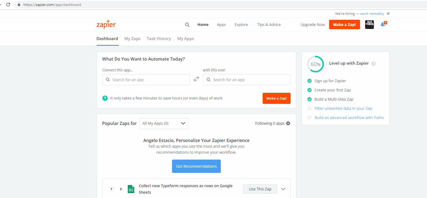The height and width of the screenshot is (198, 427).
Task: Click the clock icon beside time-saving tip
Action: (105, 98)
